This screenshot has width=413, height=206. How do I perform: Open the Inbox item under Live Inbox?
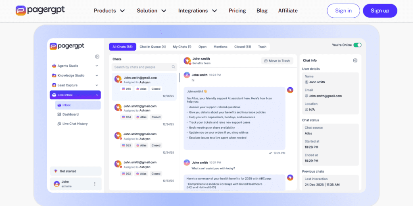tap(78, 105)
